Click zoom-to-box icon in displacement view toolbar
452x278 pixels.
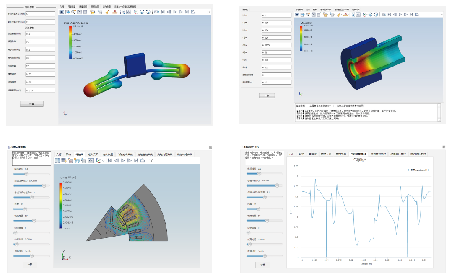(122, 12)
